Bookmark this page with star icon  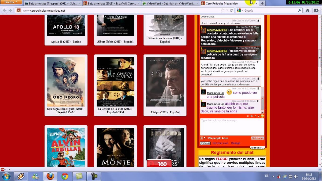pos(223,11)
